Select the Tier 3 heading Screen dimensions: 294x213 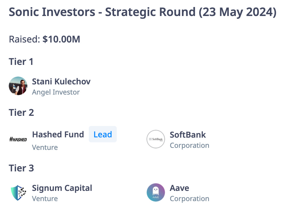21,168
